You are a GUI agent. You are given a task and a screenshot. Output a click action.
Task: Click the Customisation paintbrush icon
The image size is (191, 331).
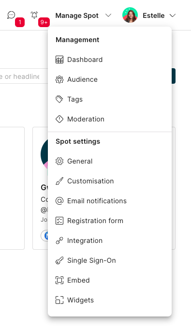59,181
